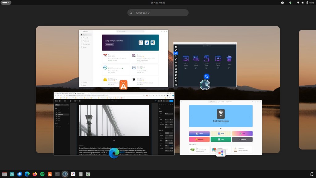316x178 pixels.
Task: Click the Create category button in Software
Action: (x=199, y=133)
